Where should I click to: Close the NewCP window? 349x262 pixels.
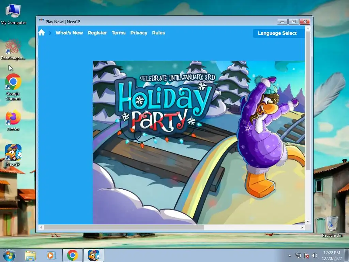(x=305, y=21)
